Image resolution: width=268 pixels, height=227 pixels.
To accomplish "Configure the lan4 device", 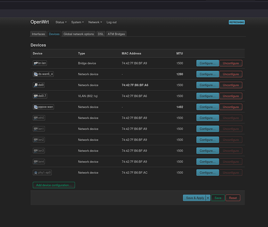I will 208,162.
